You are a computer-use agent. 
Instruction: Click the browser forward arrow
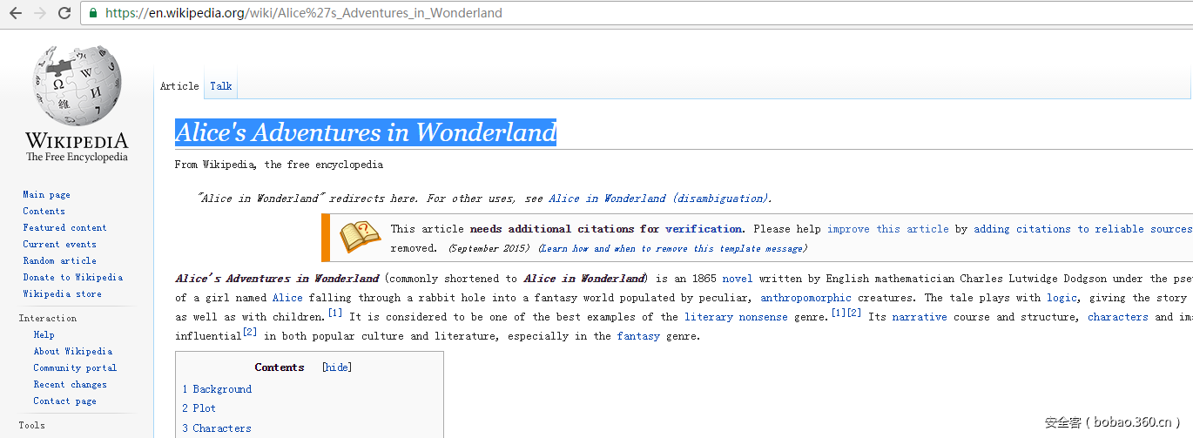click(39, 13)
